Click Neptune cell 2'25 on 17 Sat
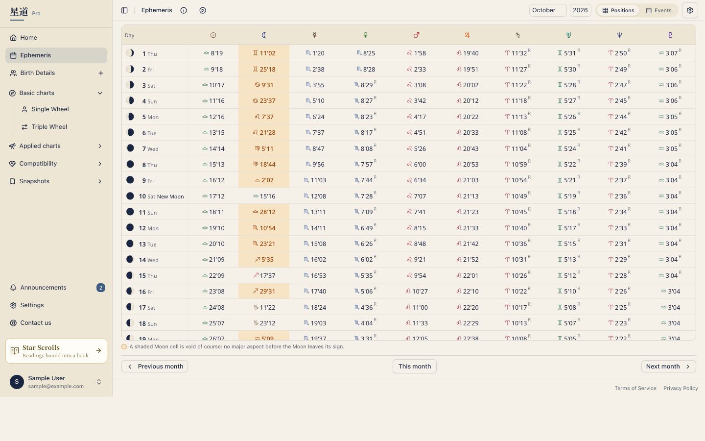Screen dimensions: 705x441 tap(619, 307)
